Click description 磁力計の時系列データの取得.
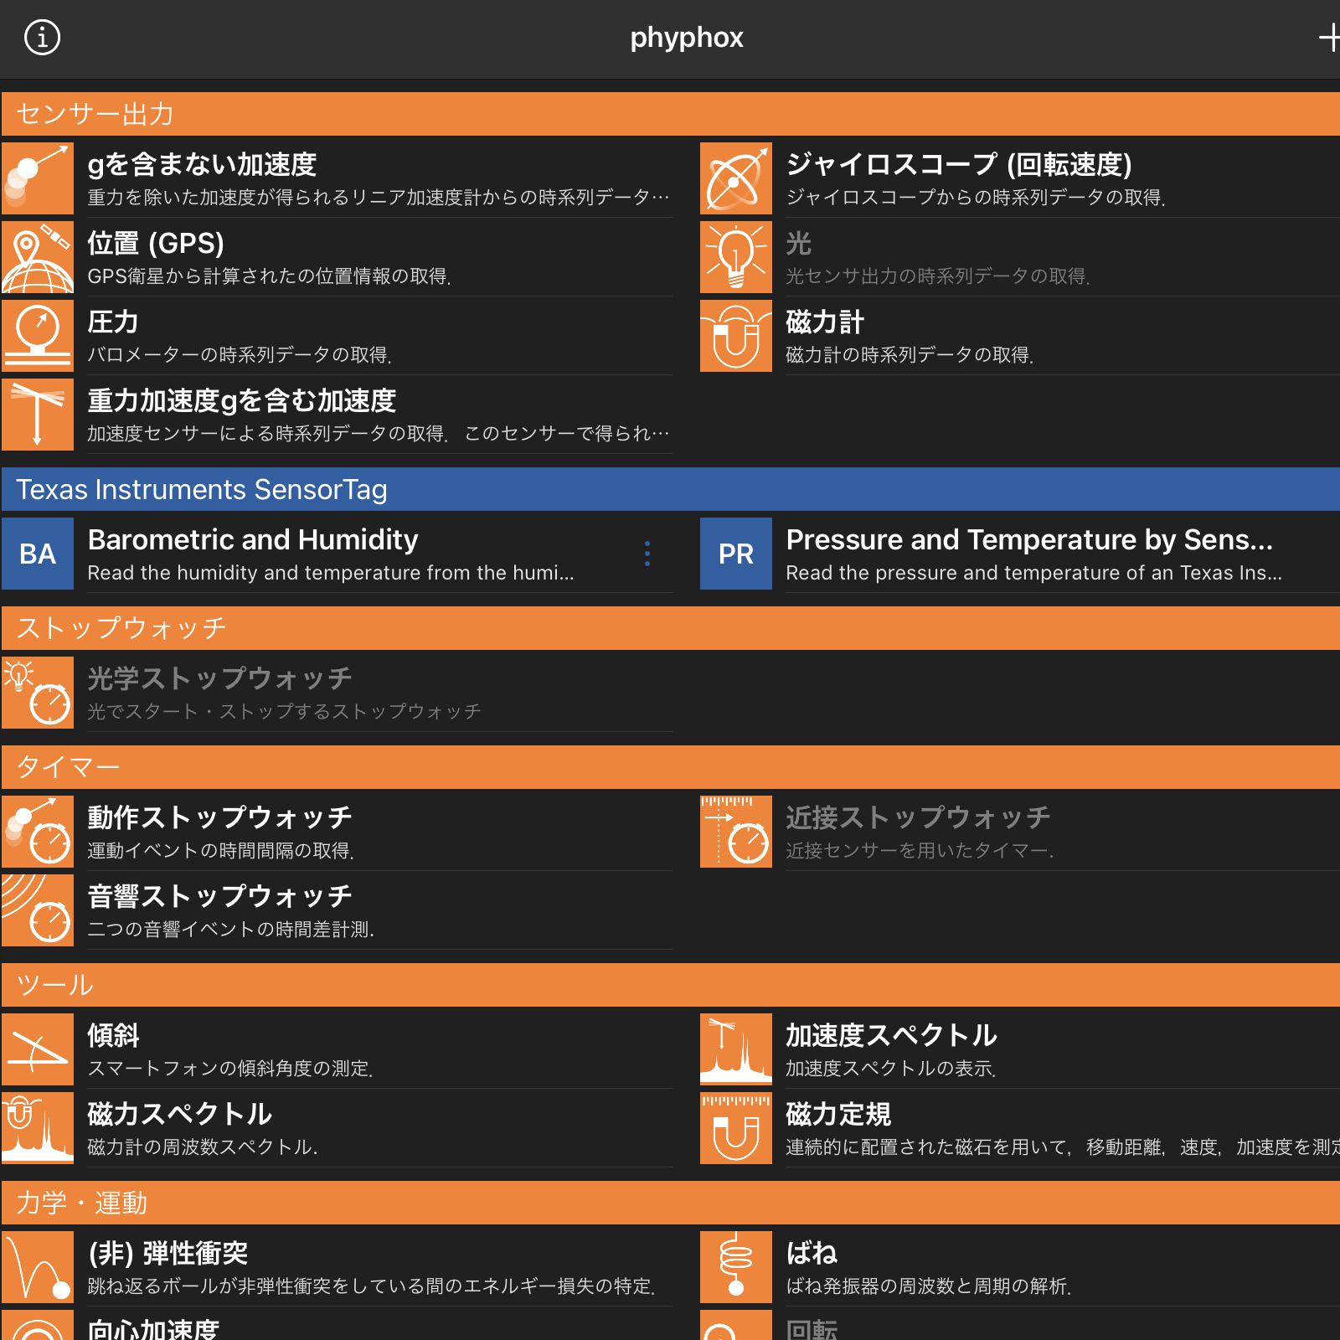Viewport: 1340px width, 1340px height. pos(910,355)
